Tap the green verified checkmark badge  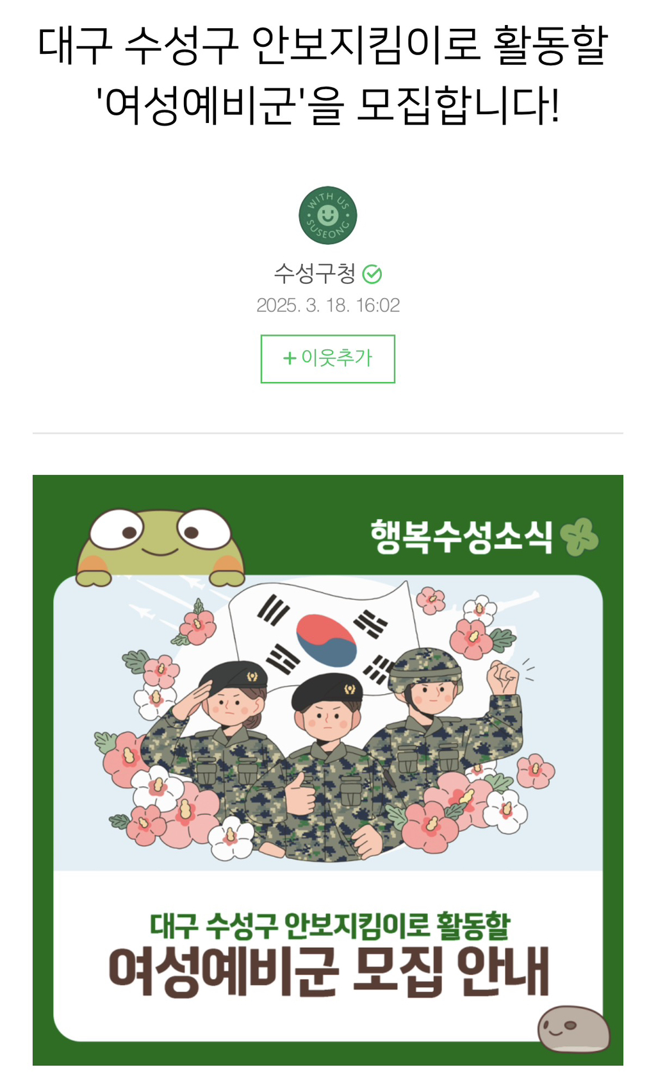(372, 274)
